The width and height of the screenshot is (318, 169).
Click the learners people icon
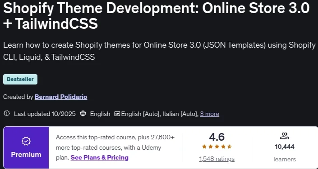[x=284, y=136]
